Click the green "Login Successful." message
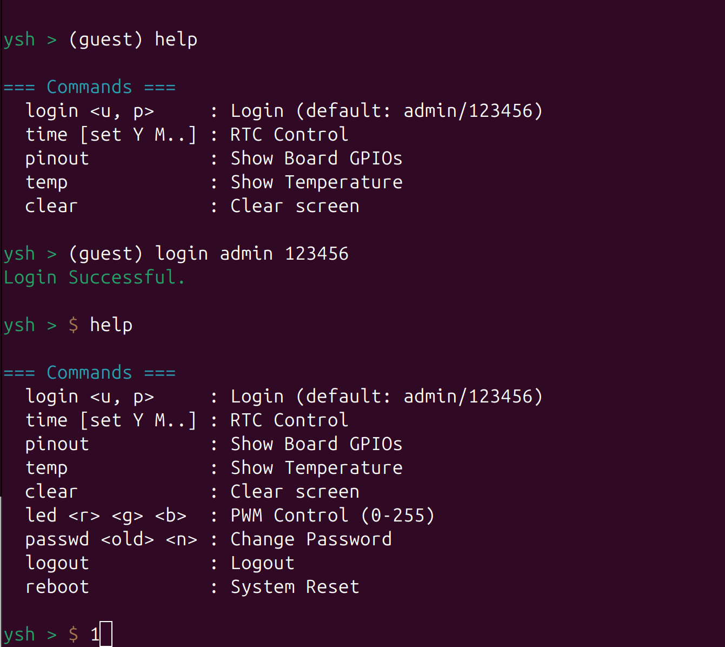The width and height of the screenshot is (725, 647). coord(94,278)
